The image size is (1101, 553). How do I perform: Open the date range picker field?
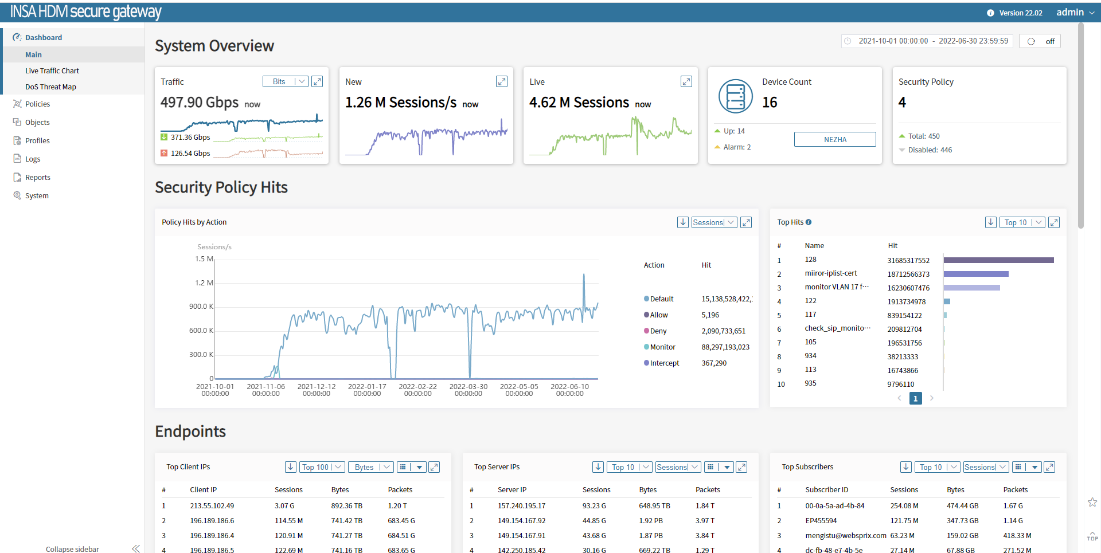click(x=927, y=41)
